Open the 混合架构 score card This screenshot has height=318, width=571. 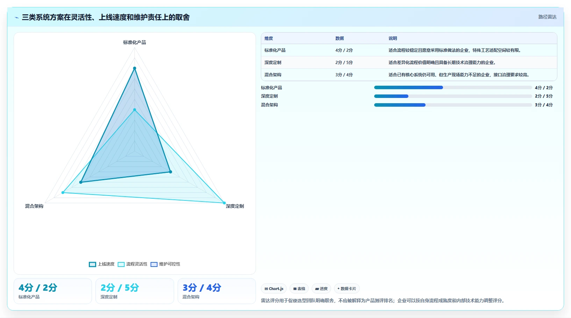coord(217,291)
